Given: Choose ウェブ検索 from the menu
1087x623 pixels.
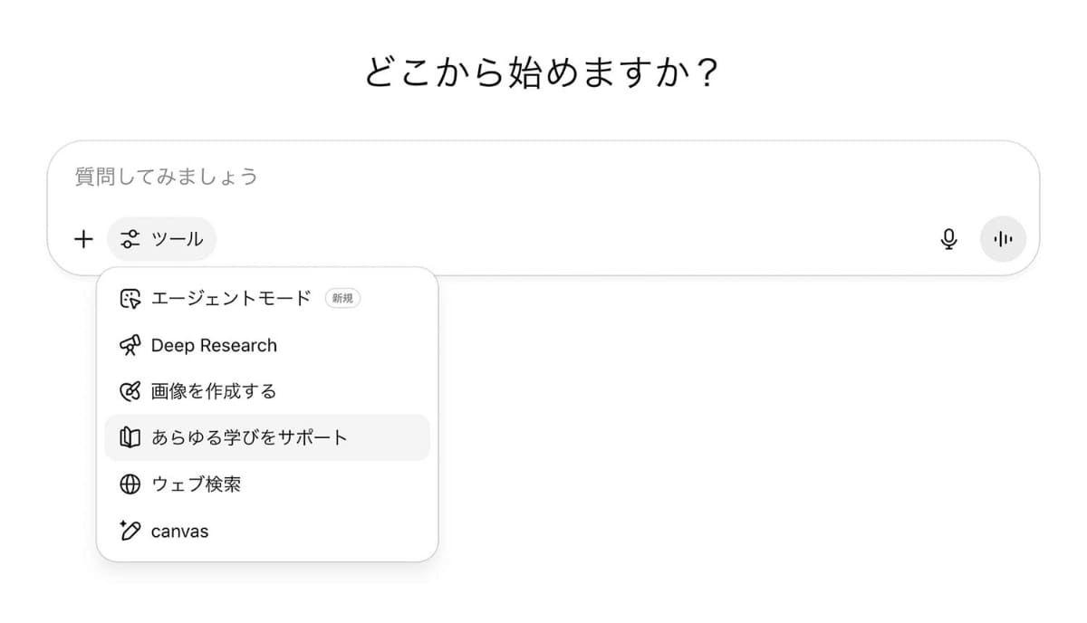Looking at the screenshot, I should coord(197,484).
